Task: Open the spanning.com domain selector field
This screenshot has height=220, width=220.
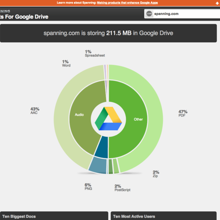Action: pyautogui.click(x=182, y=14)
